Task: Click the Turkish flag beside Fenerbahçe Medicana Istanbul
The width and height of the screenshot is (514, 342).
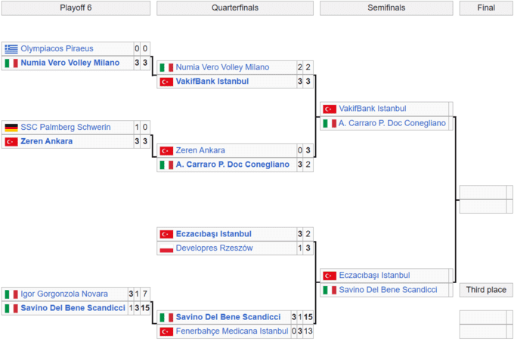Action: 166,331
